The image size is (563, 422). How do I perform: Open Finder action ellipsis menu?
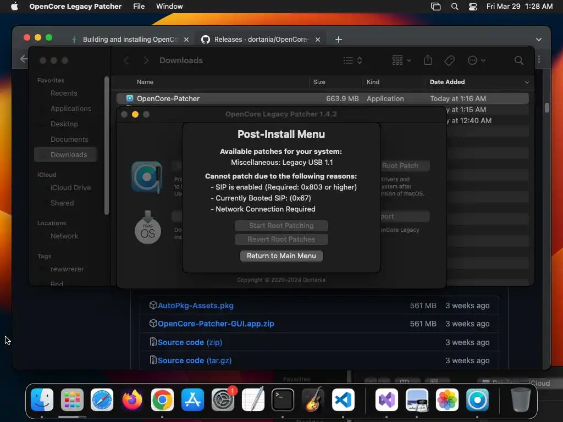tap(477, 60)
